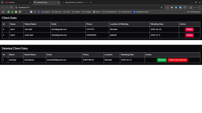Click wedding date 2025-12-11
This screenshot has height=113, width=202.
point(155,35)
